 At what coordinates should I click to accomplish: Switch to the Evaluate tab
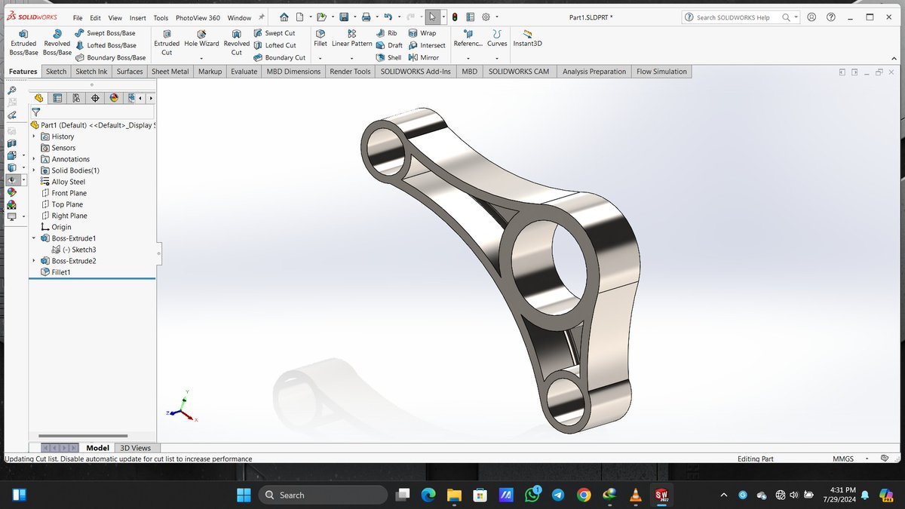click(244, 72)
